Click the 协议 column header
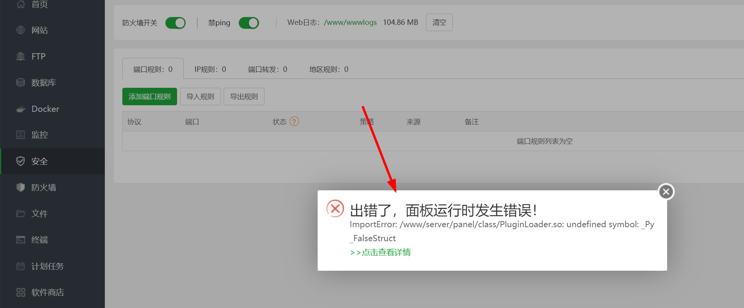 pyautogui.click(x=134, y=122)
